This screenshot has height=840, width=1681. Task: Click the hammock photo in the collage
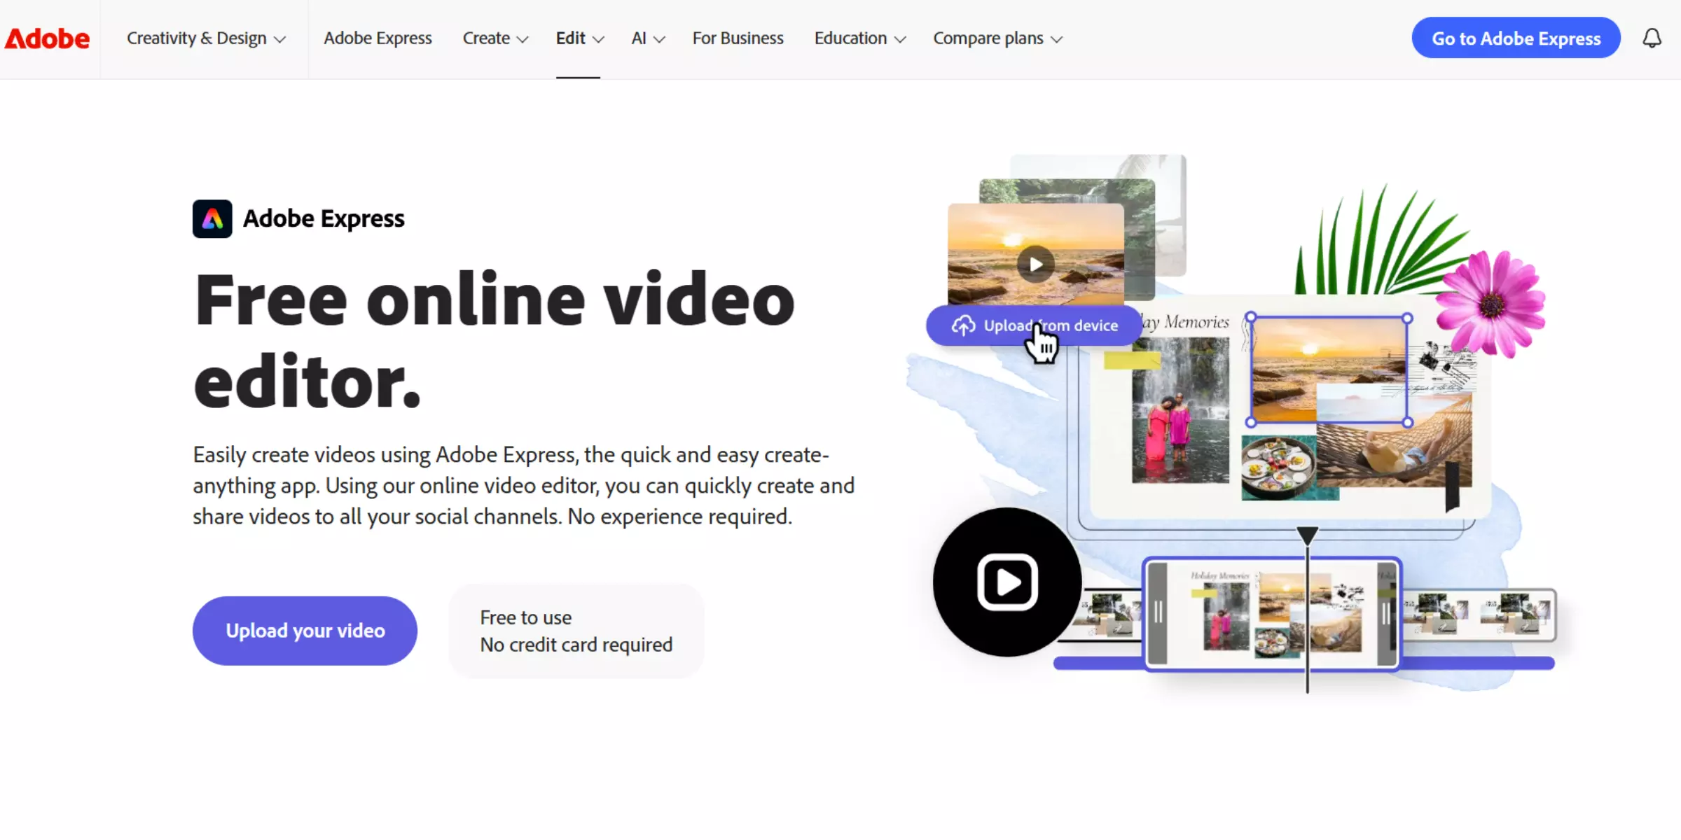coord(1394,448)
